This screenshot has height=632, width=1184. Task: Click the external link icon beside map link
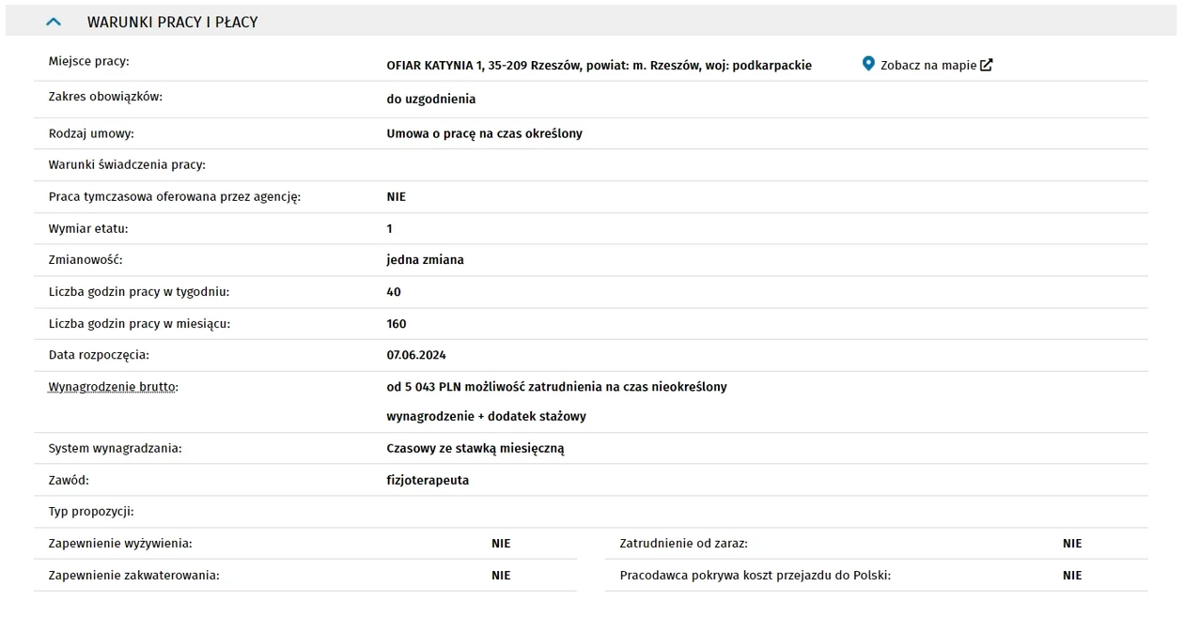point(986,65)
